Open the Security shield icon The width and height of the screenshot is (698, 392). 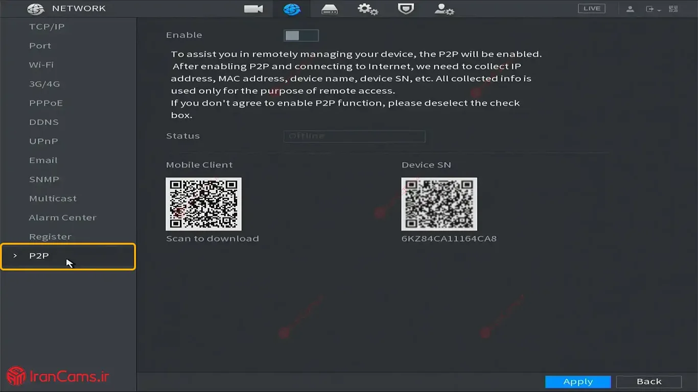[406, 9]
